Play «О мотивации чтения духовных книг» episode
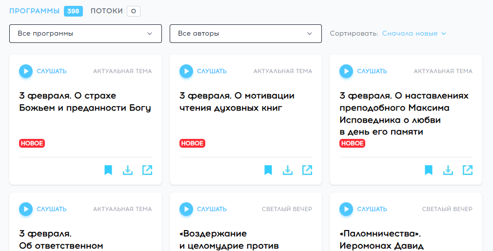The image size is (493, 251). (186, 71)
